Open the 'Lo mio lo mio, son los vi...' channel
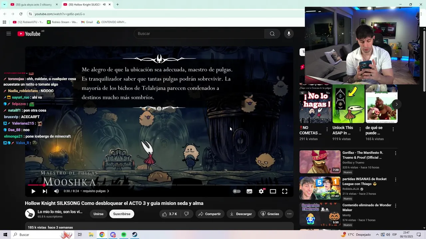426x239 pixels. click(x=60, y=212)
